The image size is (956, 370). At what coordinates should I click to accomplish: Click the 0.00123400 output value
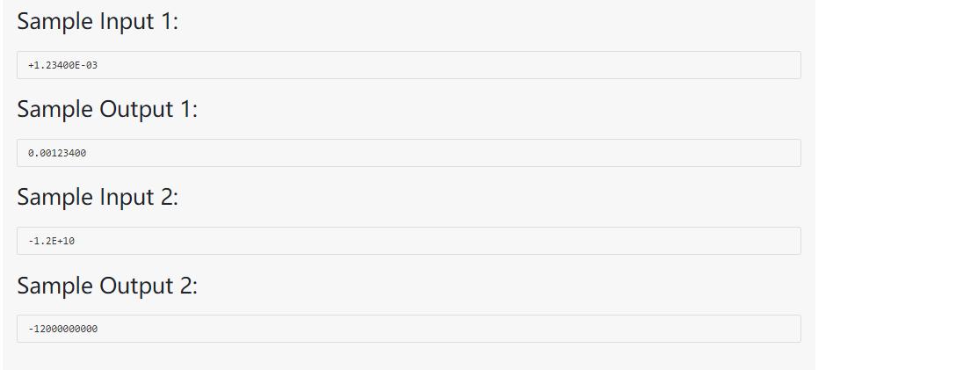[57, 153]
